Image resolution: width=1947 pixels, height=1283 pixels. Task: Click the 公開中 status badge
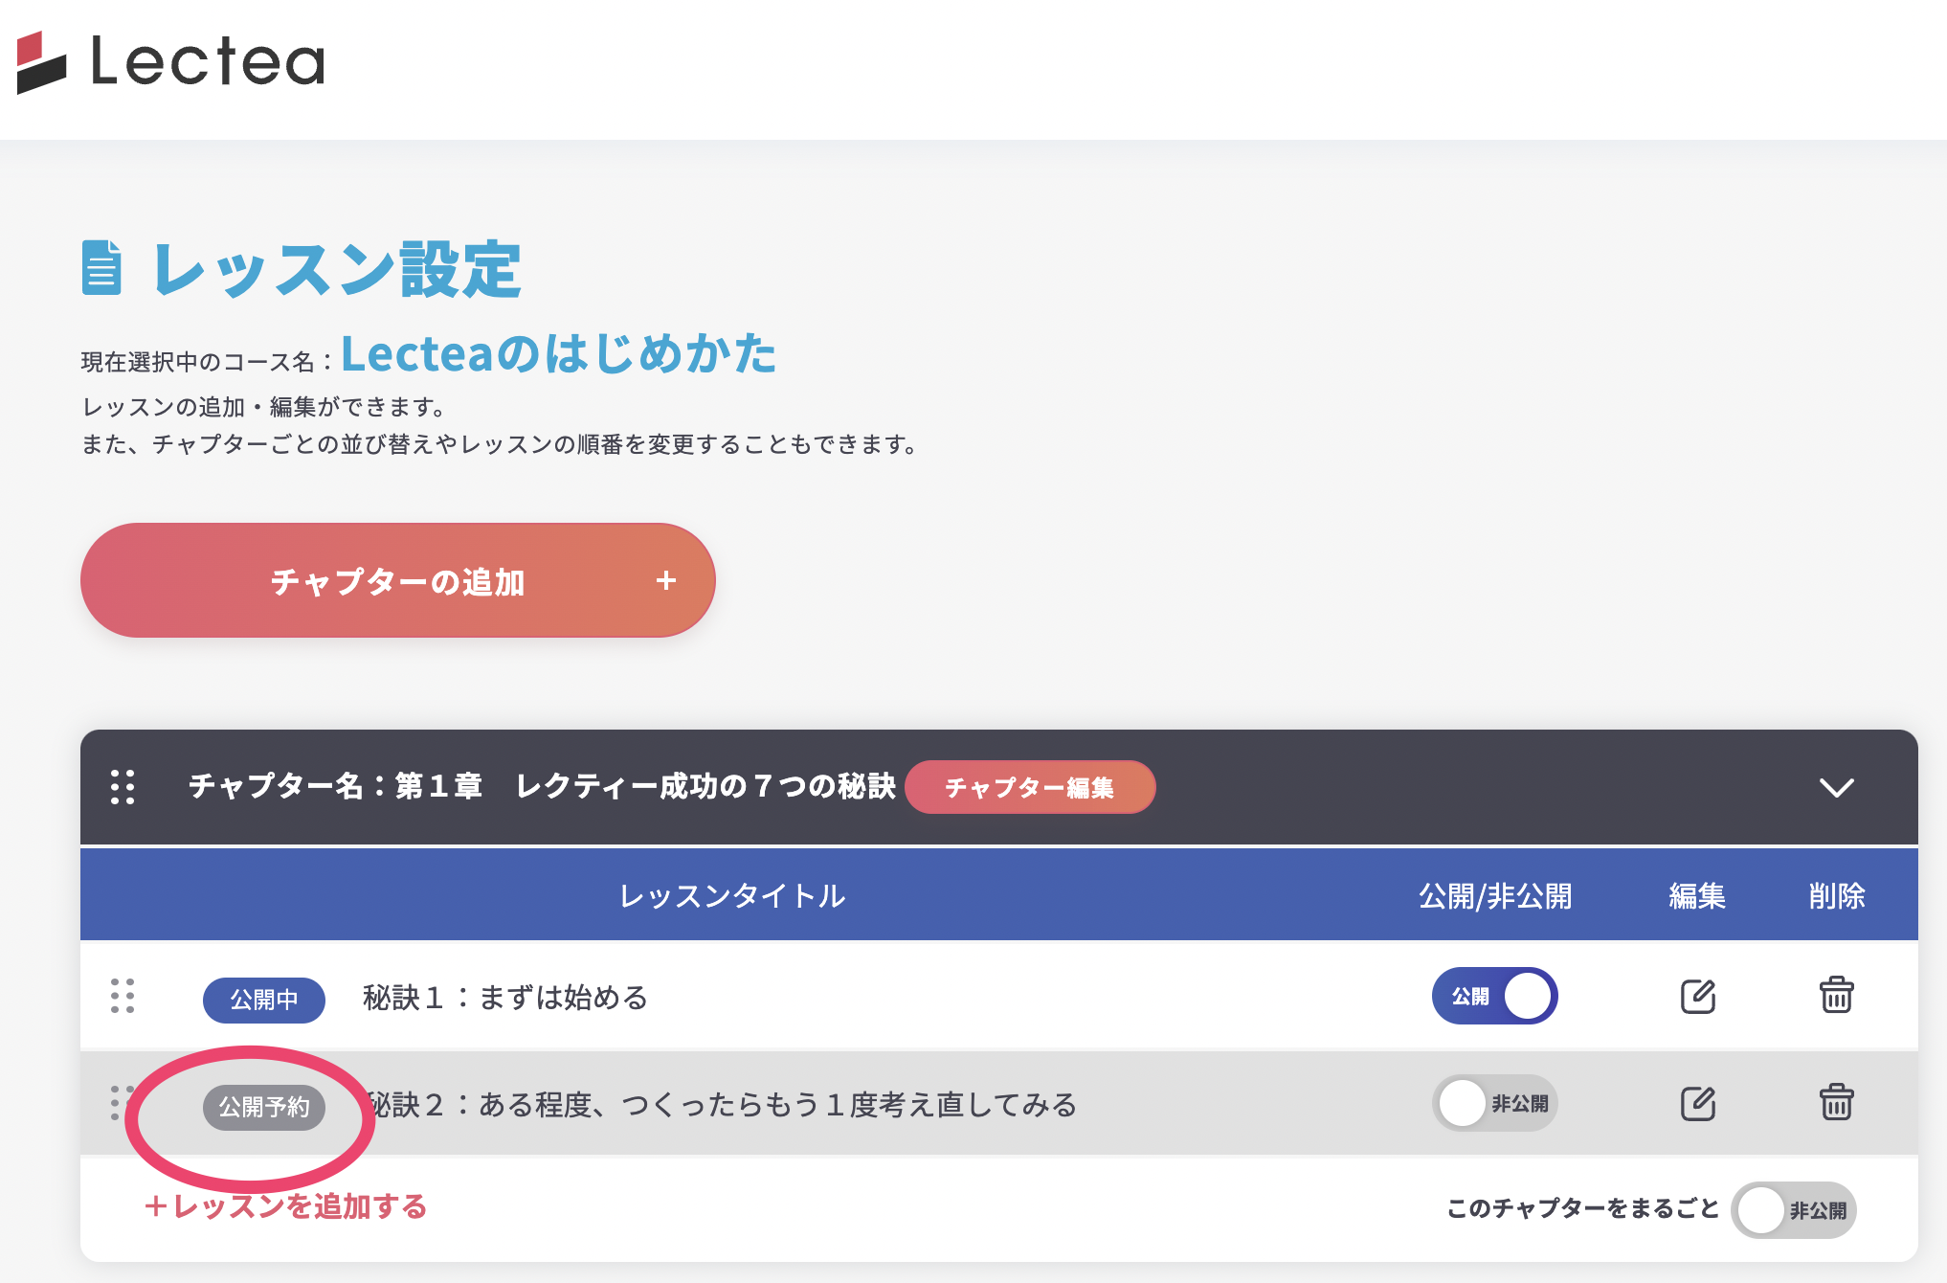264,1000
